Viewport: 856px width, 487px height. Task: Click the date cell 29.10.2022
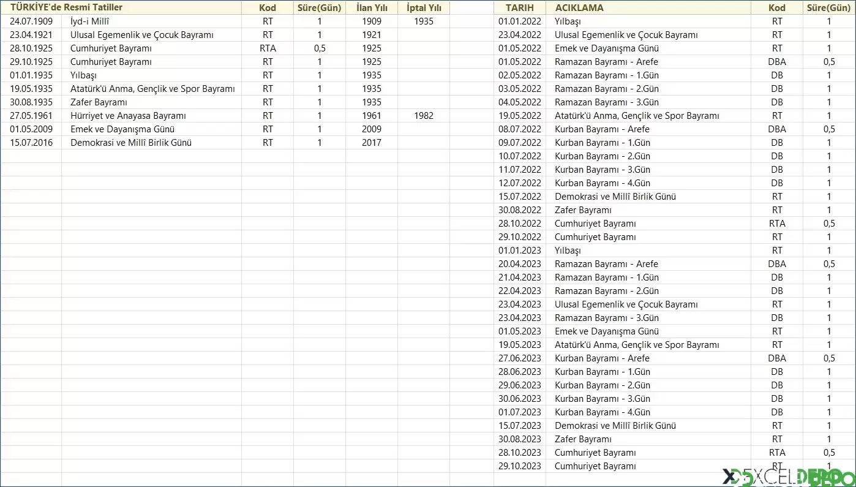point(520,237)
